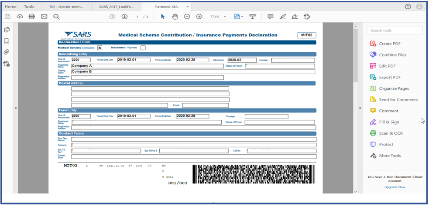
Task: Check the Insurance Payments checkbox
Action: 143,48
